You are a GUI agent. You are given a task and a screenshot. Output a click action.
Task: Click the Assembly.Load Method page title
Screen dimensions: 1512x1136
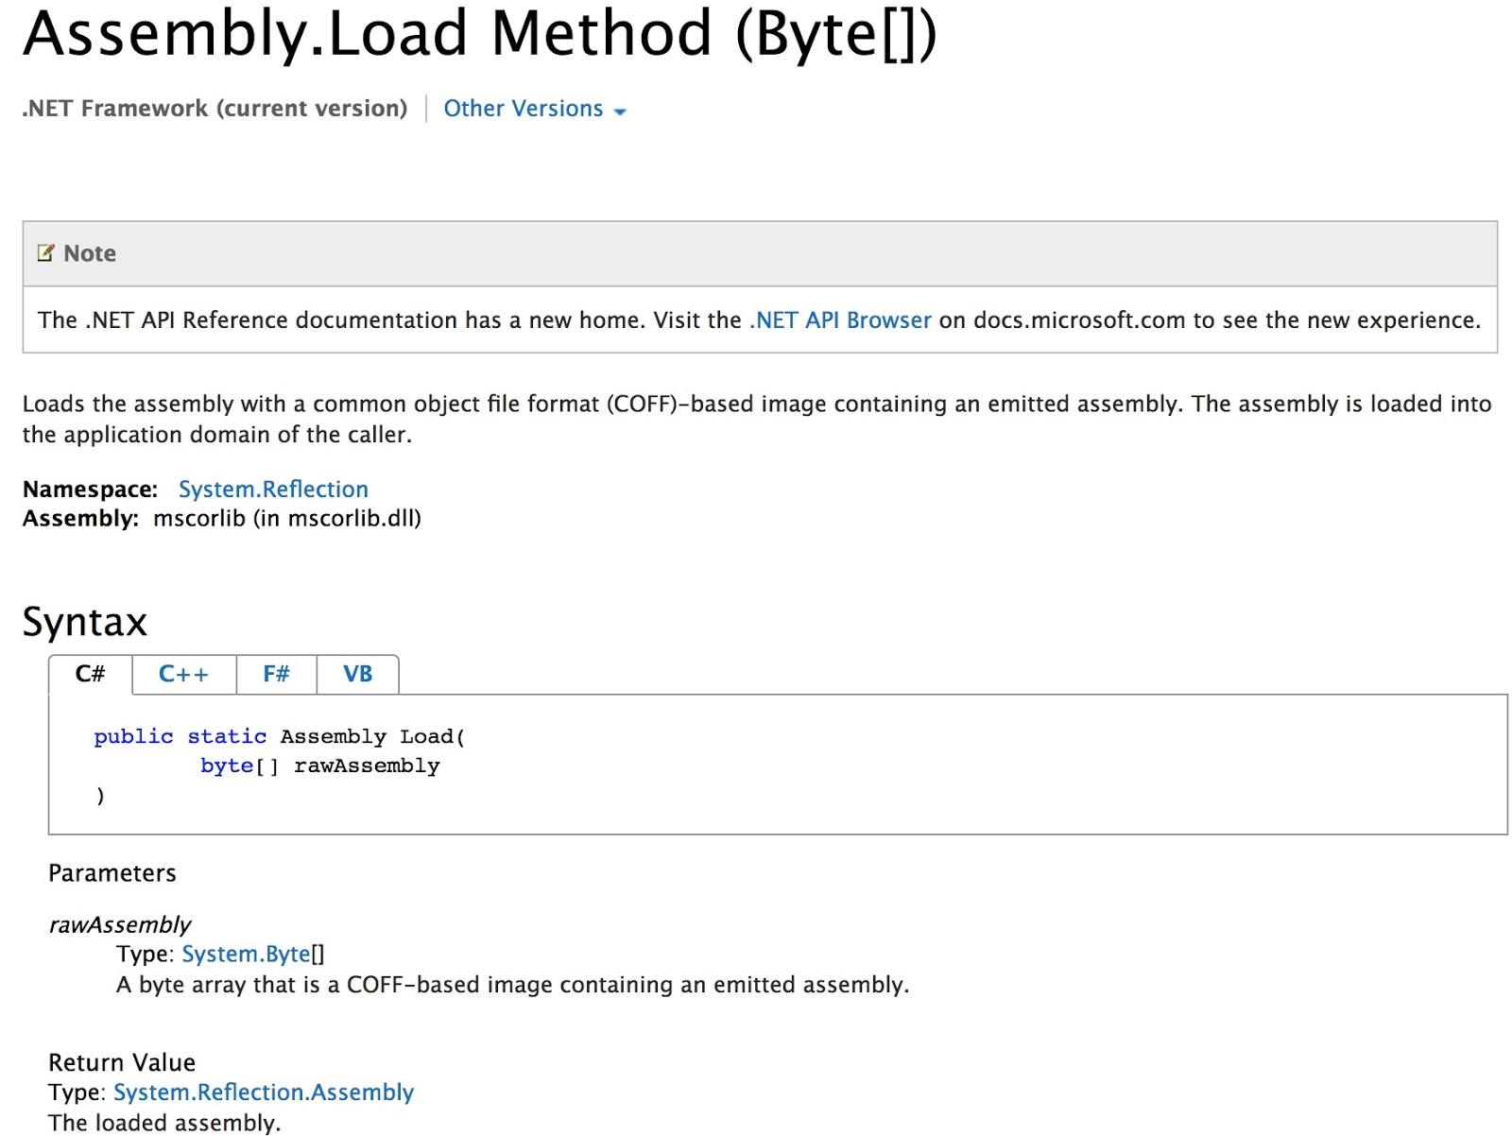pos(480,35)
